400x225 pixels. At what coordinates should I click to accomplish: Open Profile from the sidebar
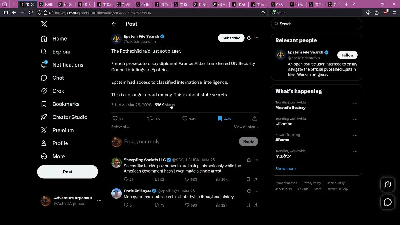pos(54,143)
